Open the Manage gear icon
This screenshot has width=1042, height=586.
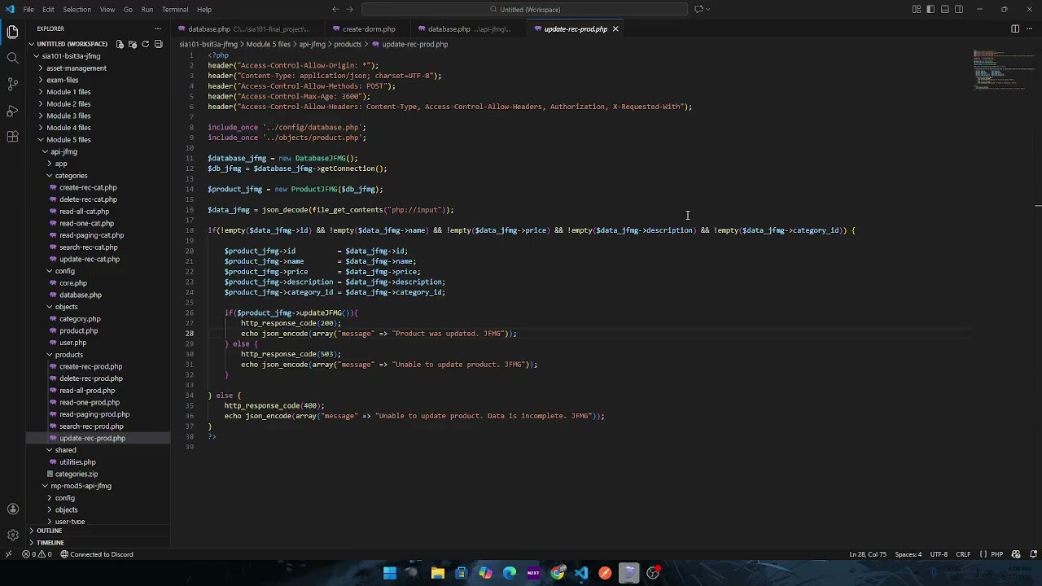[12, 535]
